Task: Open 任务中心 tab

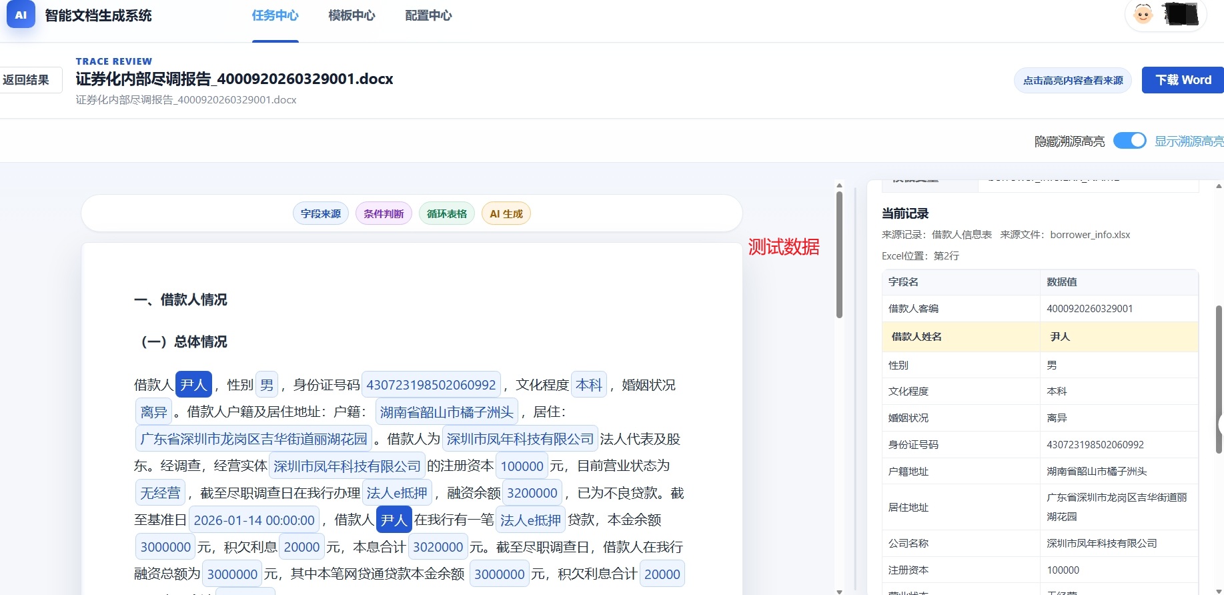Action: coord(275,15)
